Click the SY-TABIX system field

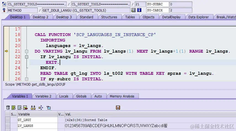[158, 10]
